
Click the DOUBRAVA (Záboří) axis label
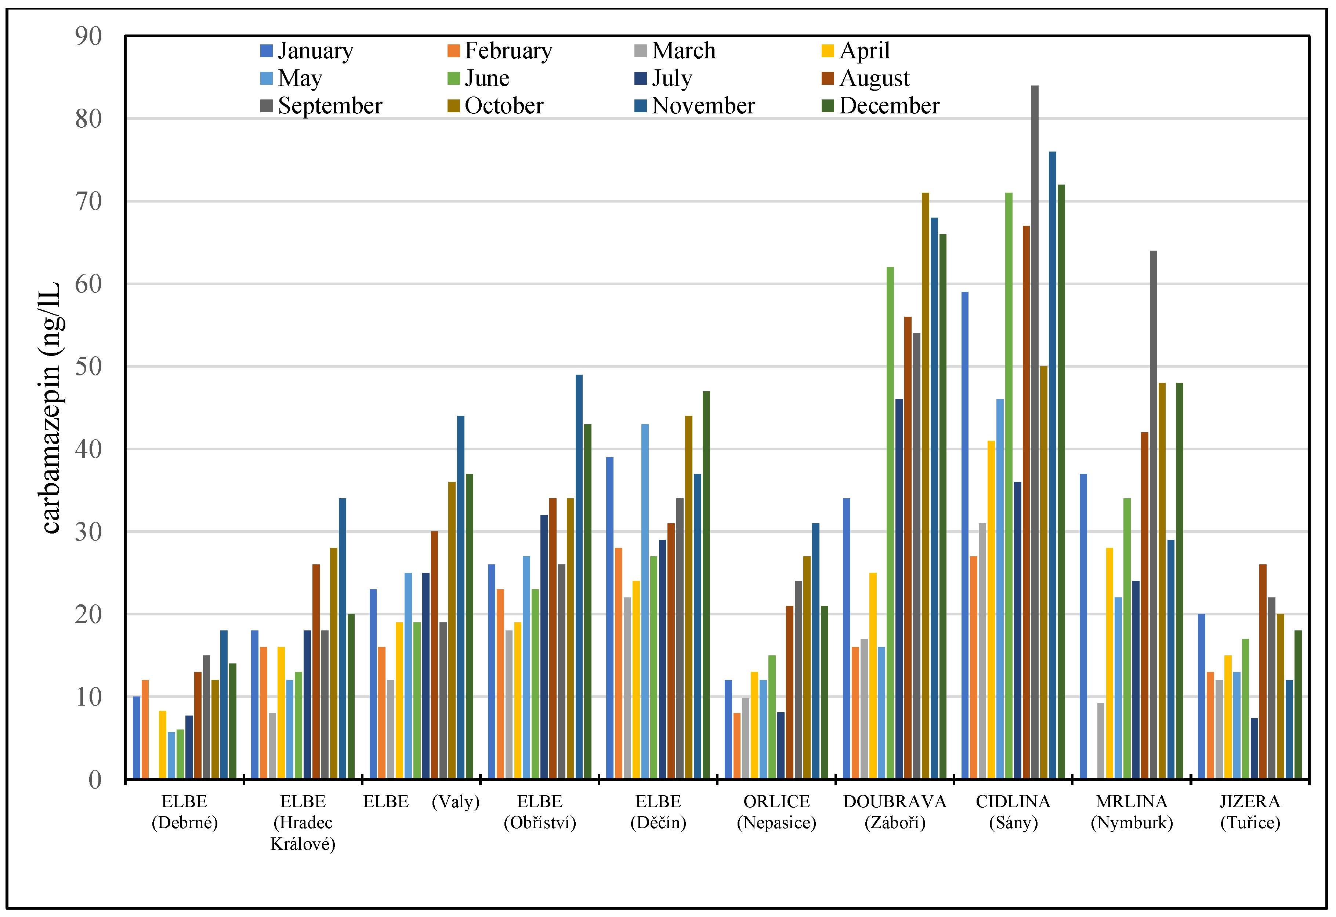894,812
